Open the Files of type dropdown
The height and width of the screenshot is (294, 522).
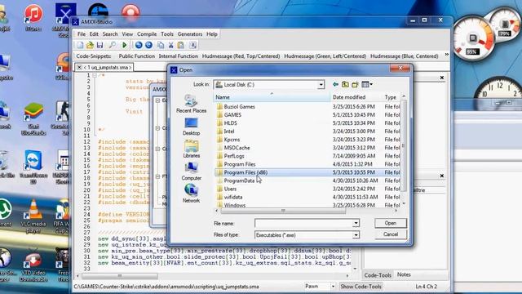click(356, 235)
